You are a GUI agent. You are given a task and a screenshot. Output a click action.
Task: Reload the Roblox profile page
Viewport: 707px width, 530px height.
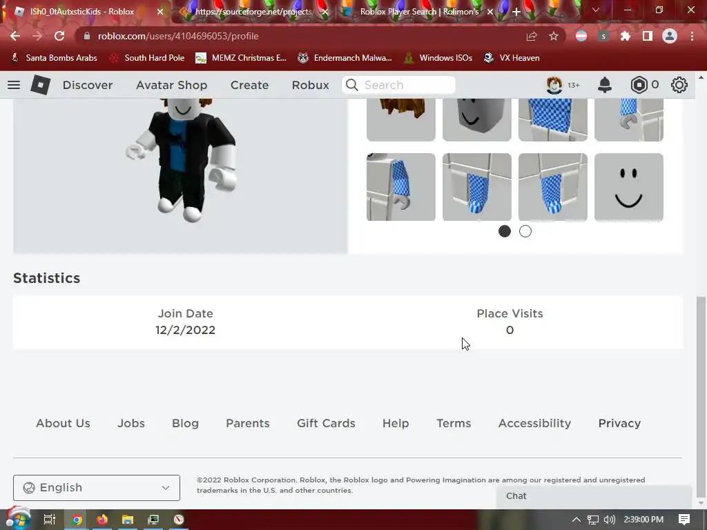click(x=59, y=36)
